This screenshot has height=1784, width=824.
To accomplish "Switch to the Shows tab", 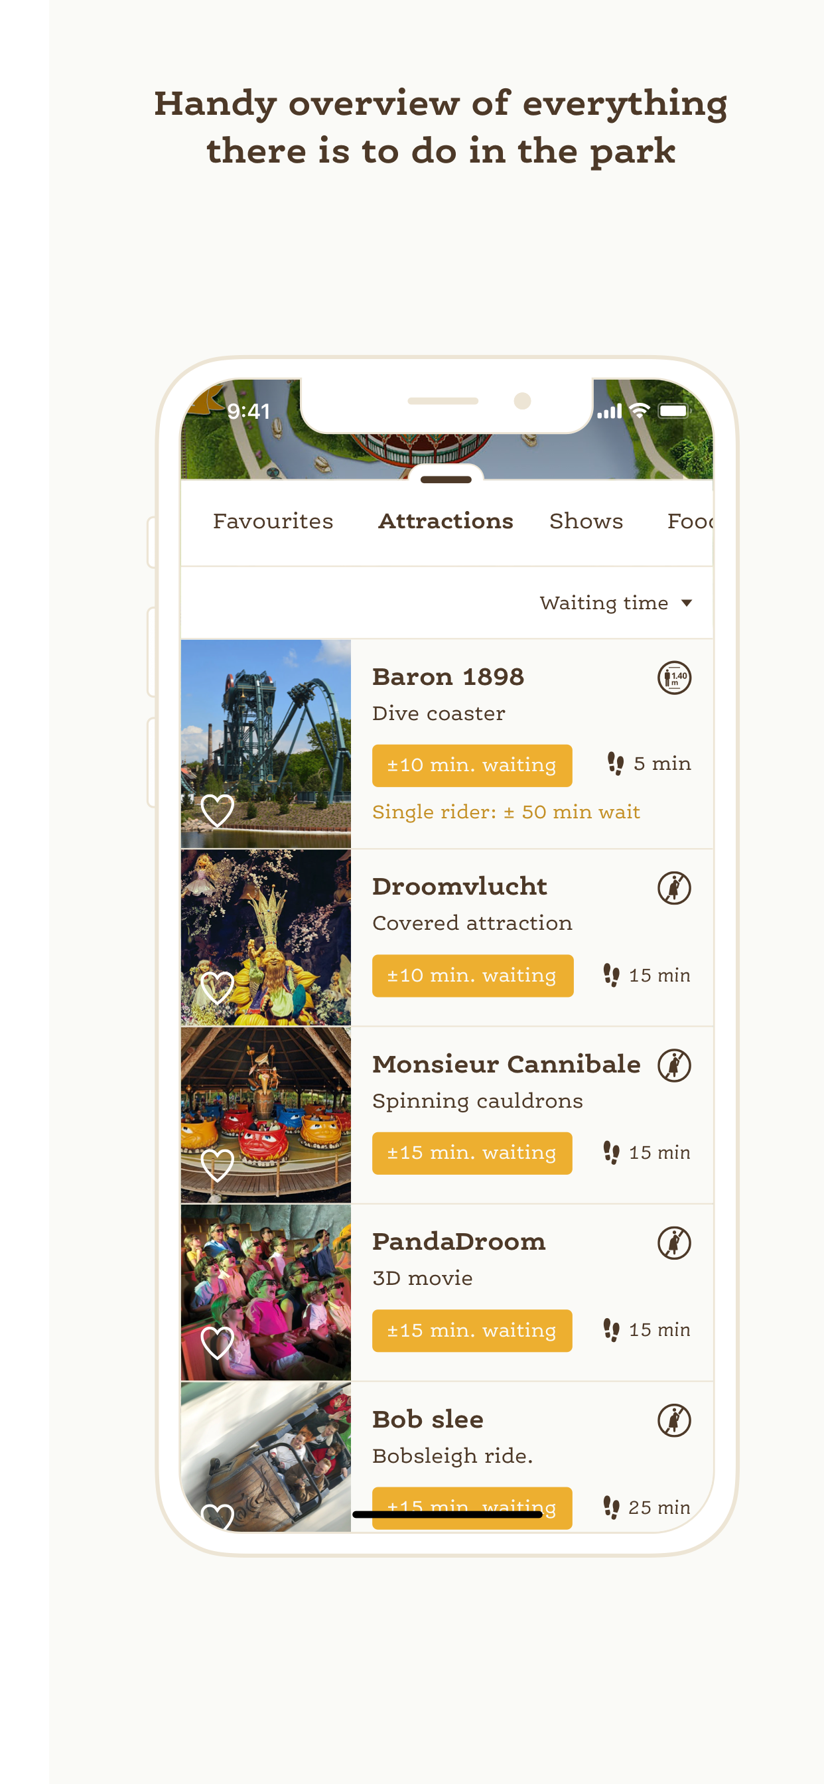I will tap(586, 521).
